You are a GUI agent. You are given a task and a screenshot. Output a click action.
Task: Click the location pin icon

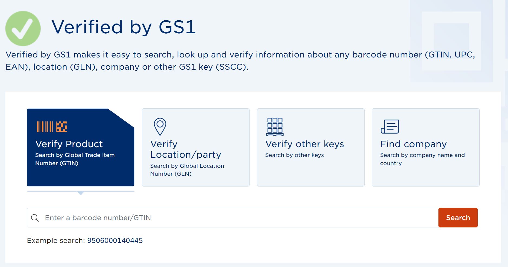point(160,127)
